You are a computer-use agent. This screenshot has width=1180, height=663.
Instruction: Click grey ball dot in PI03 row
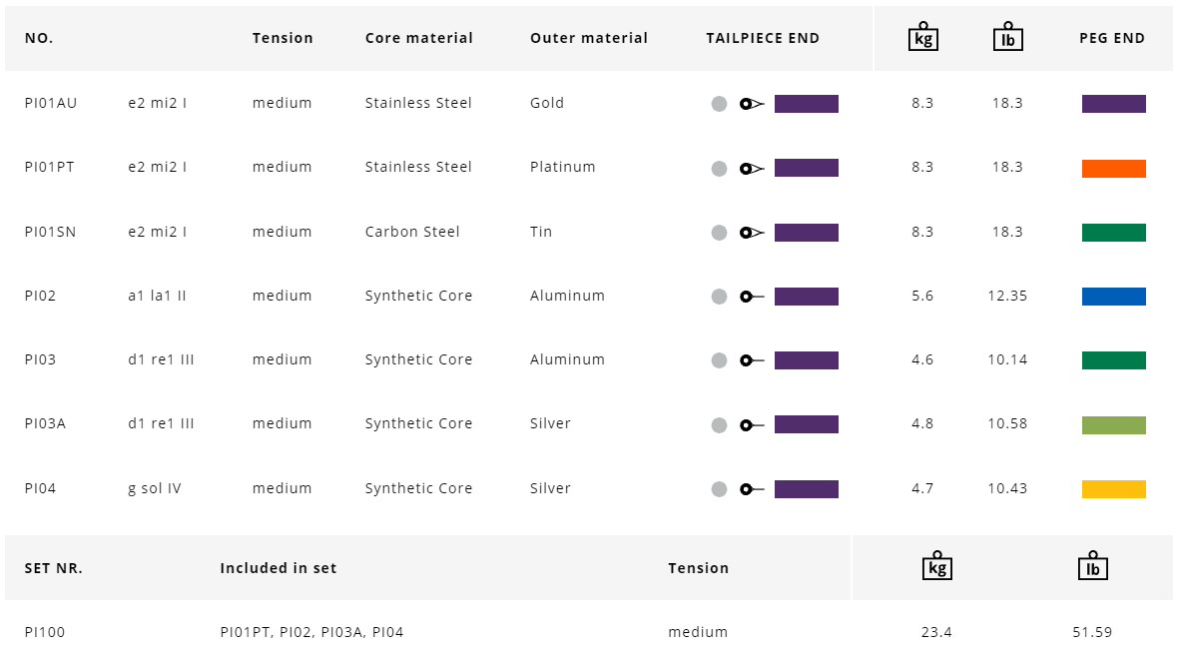pos(719,360)
